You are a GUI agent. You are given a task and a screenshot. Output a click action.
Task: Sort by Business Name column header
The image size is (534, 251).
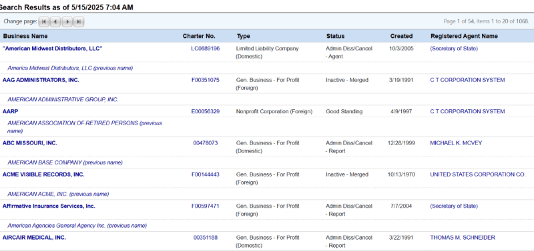25,36
